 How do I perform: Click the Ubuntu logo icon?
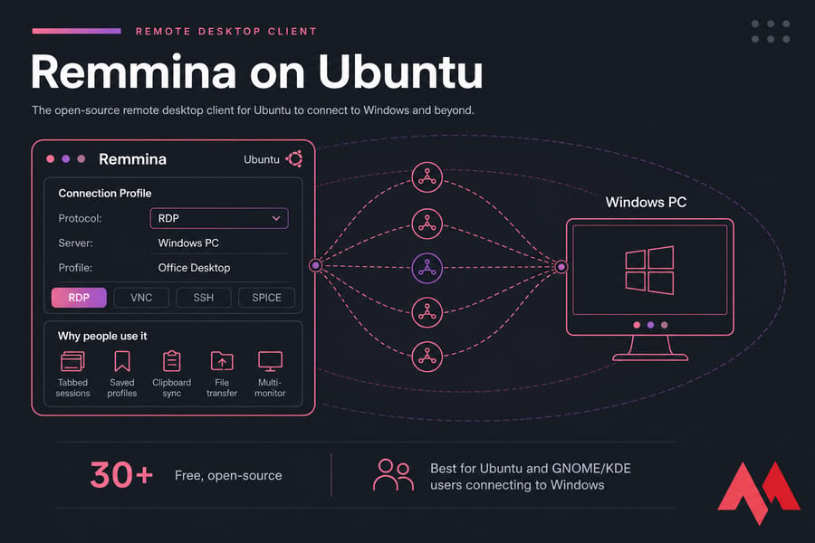coord(294,159)
